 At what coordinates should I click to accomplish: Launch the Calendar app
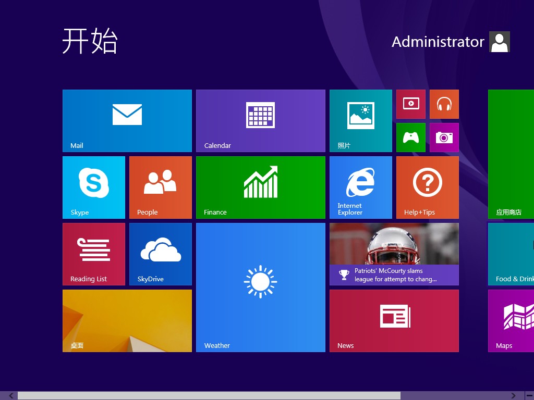[260, 120]
